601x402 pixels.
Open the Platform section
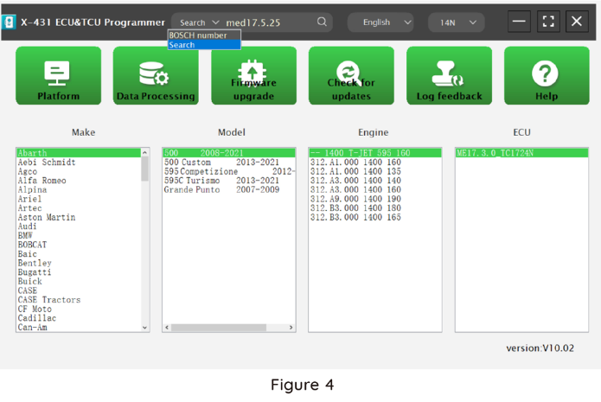coord(58,75)
